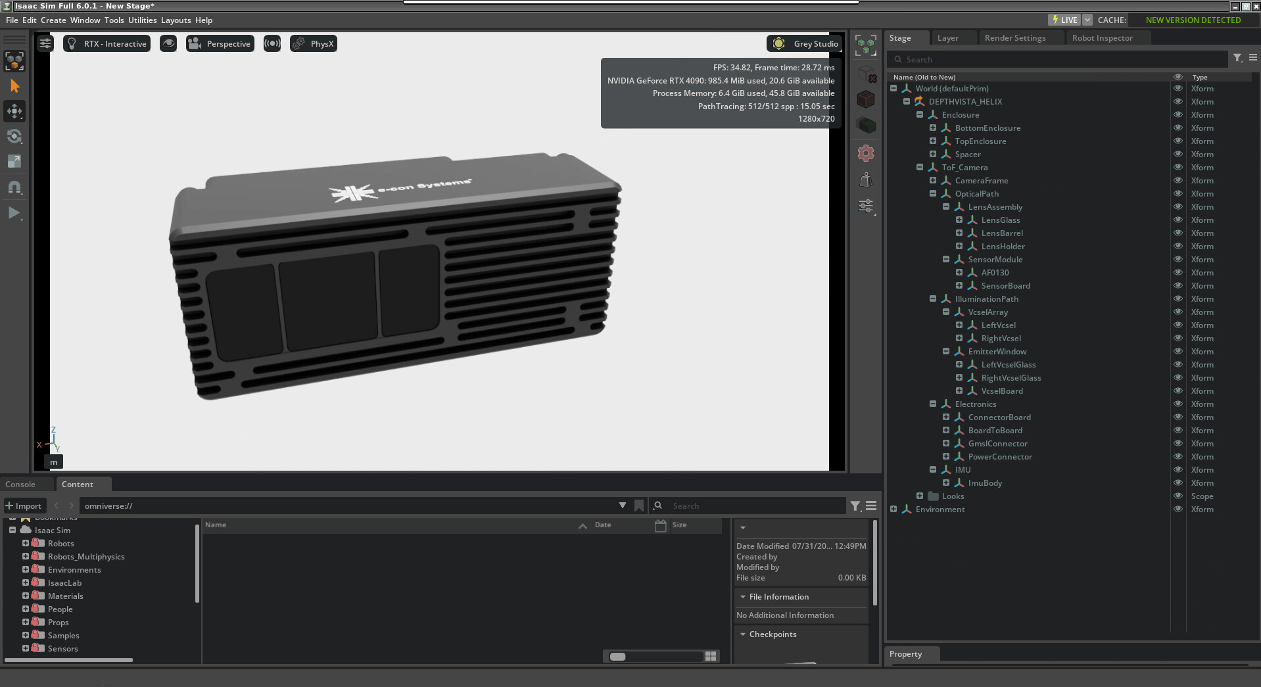The width and height of the screenshot is (1261, 687).
Task: Activate the Scale tool
Action: pos(14,162)
